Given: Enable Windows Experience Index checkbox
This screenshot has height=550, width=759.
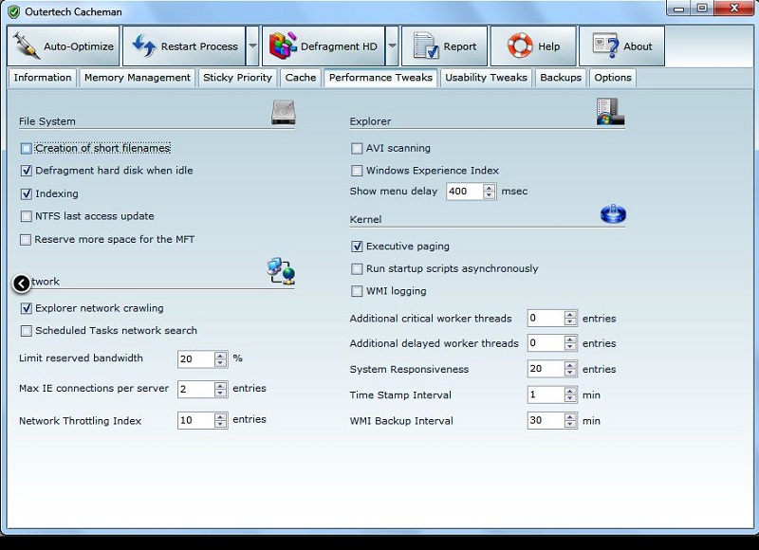Looking at the screenshot, I should pyautogui.click(x=357, y=171).
